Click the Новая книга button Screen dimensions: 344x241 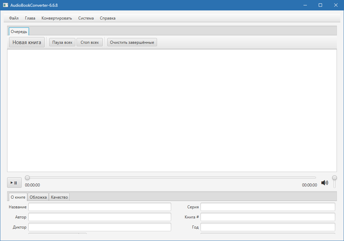(x=27, y=42)
